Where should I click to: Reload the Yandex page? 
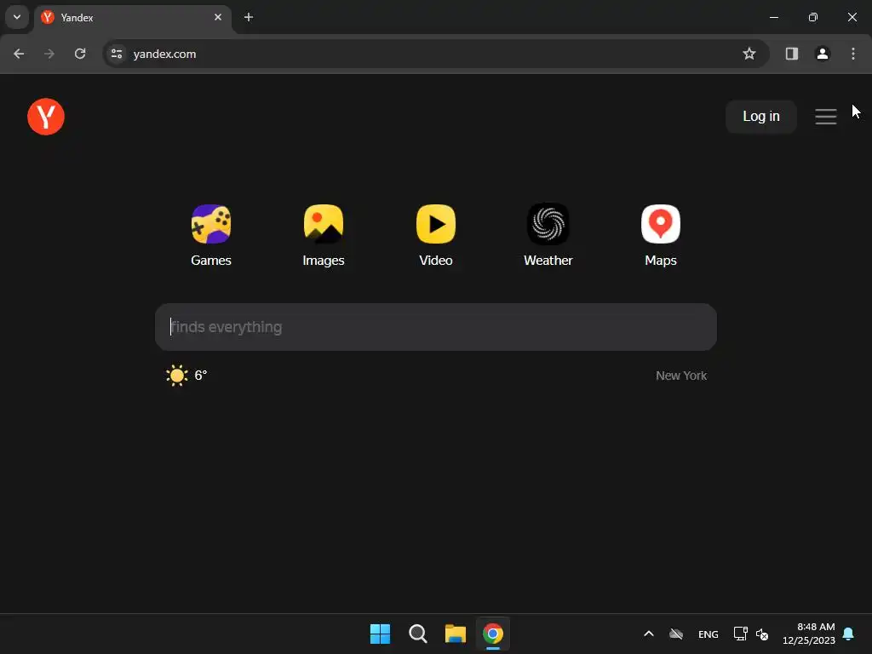80,54
